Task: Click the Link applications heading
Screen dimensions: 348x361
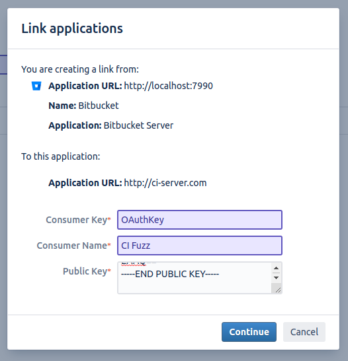Action: 72,28
